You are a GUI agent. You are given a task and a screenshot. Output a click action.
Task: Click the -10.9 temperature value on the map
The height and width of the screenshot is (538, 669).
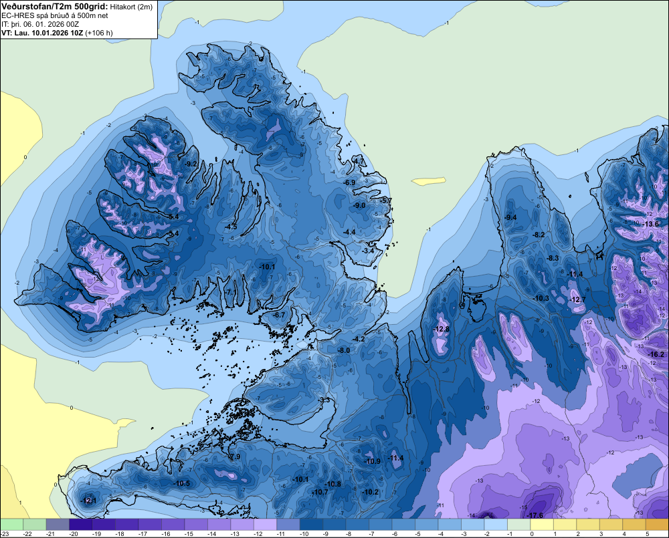pyautogui.click(x=372, y=461)
